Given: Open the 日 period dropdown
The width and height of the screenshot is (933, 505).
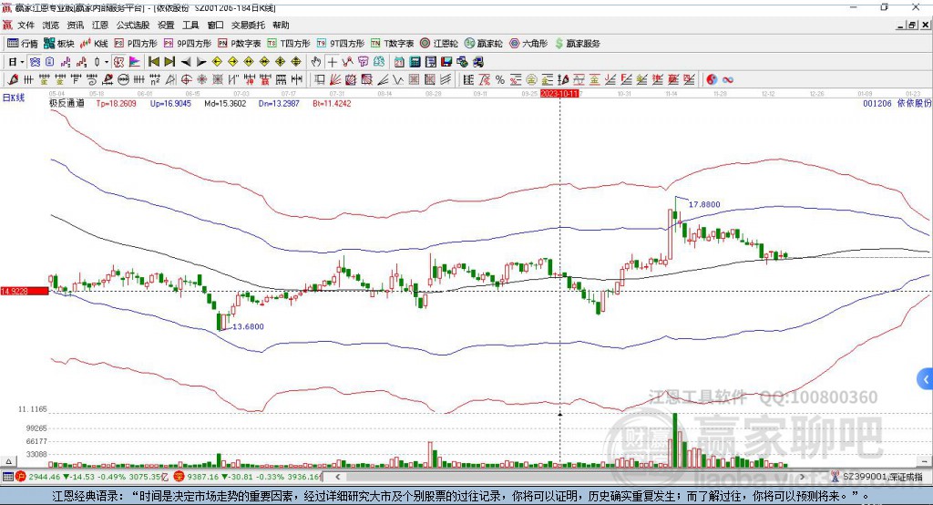Looking at the screenshot, I should pos(22,62).
